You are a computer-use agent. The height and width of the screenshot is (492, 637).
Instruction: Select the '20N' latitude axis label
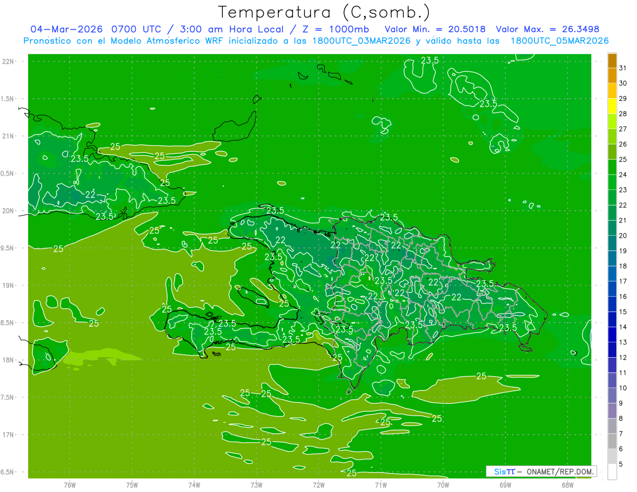coord(8,211)
